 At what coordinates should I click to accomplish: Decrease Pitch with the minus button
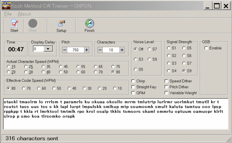point(65,50)
